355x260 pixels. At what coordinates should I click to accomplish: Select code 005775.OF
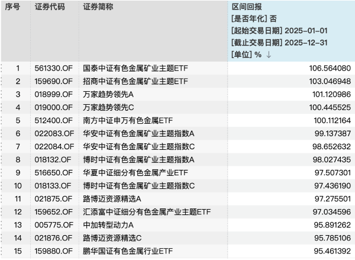(x=54, y=225)
